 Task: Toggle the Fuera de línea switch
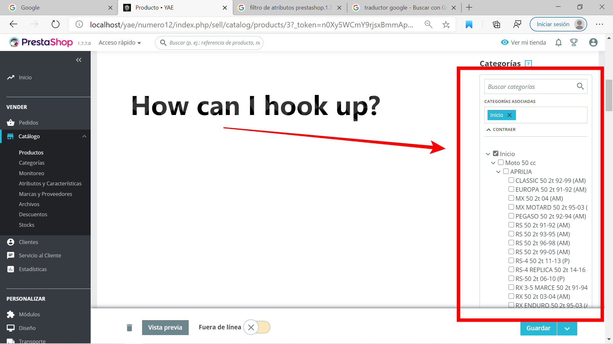point(257,327)
